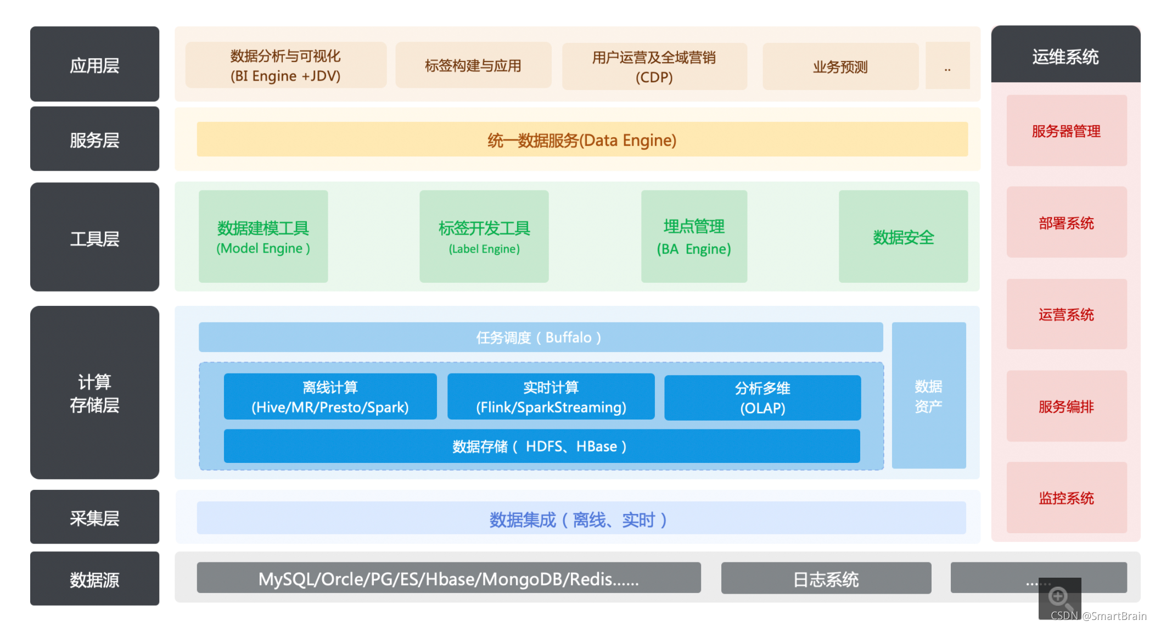Select the 埋点管理 BA Engine box
This screenshot has height=626, width=1155.
694,237
